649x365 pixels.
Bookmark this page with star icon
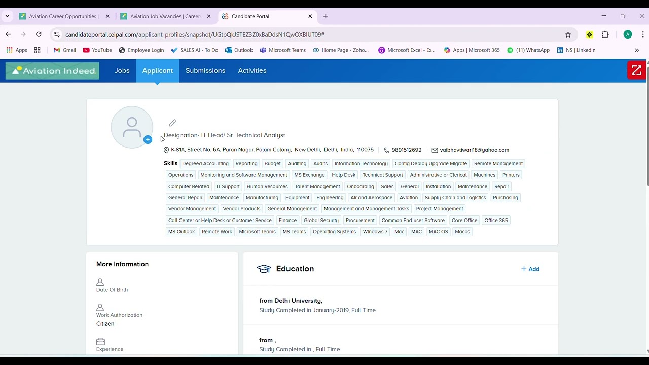click(568, 34)
